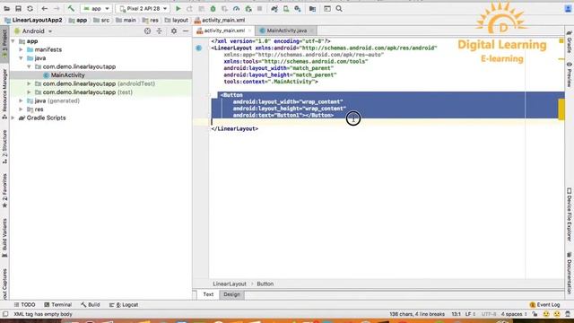This screenshot has width=574, height=323.
Task: Click the LinearLayout breadcrumb below editor
Action: 230,284
